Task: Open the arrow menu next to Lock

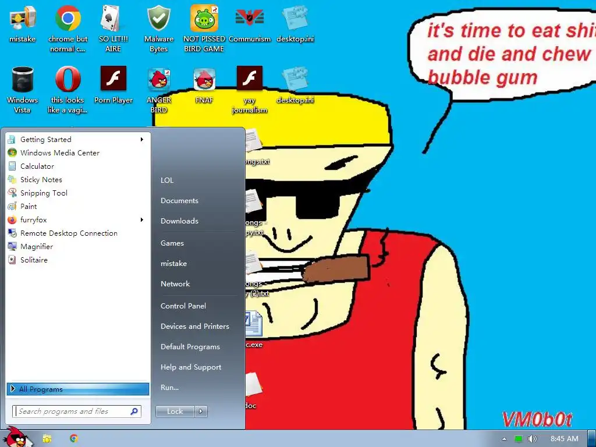Action: pyautogui.click(x=201, y=411)
